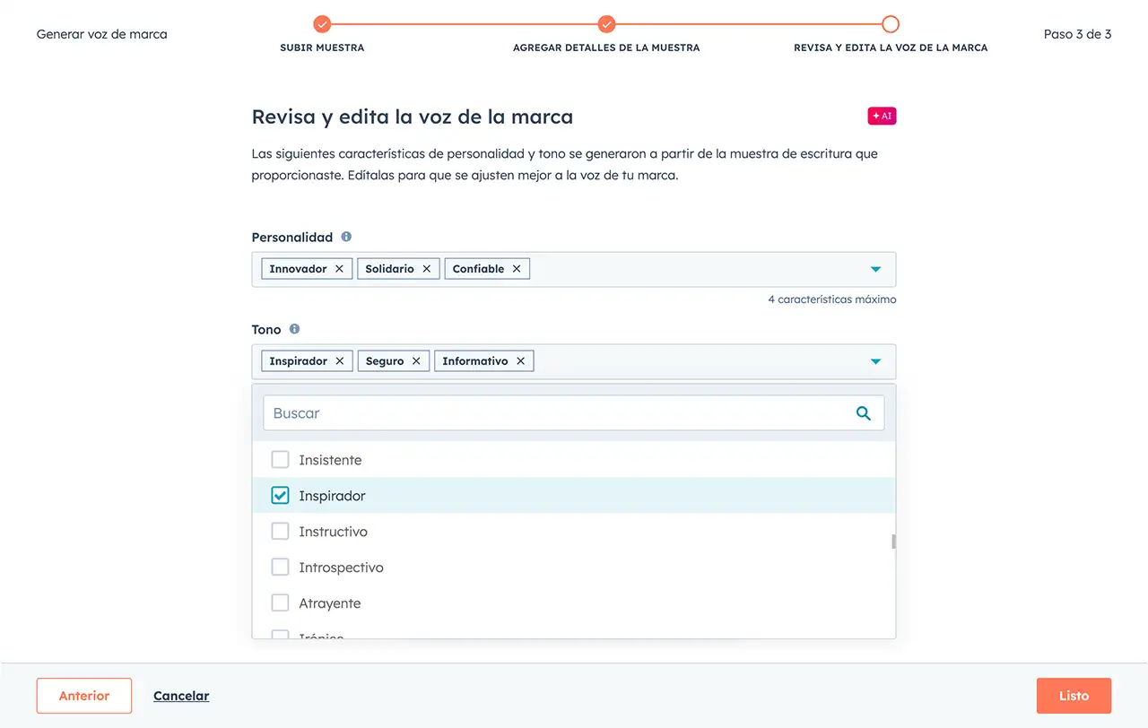The height and width of the screenshot is (728, 1148).
Task: Collapse the Tono dropdown arrow
Action: pyautogui.click(x=876, y=362)
